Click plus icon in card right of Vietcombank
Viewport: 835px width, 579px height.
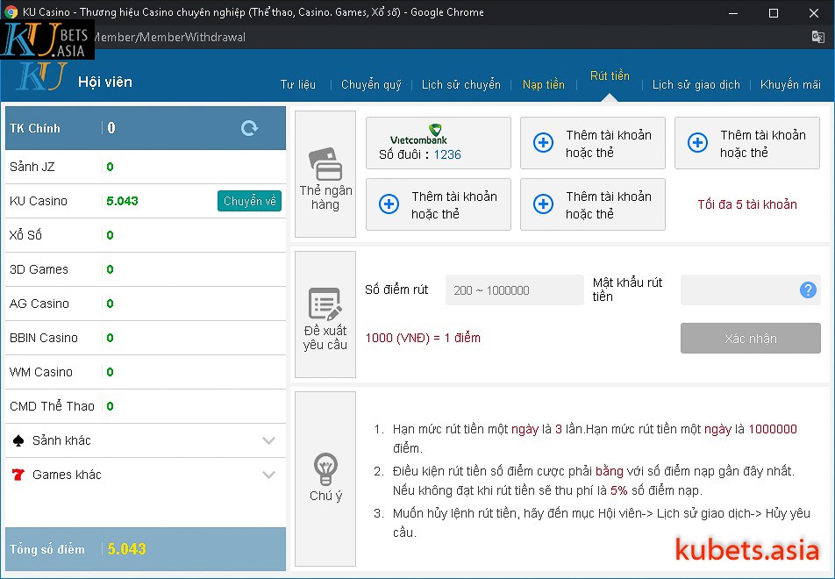[x=543, y=143]
